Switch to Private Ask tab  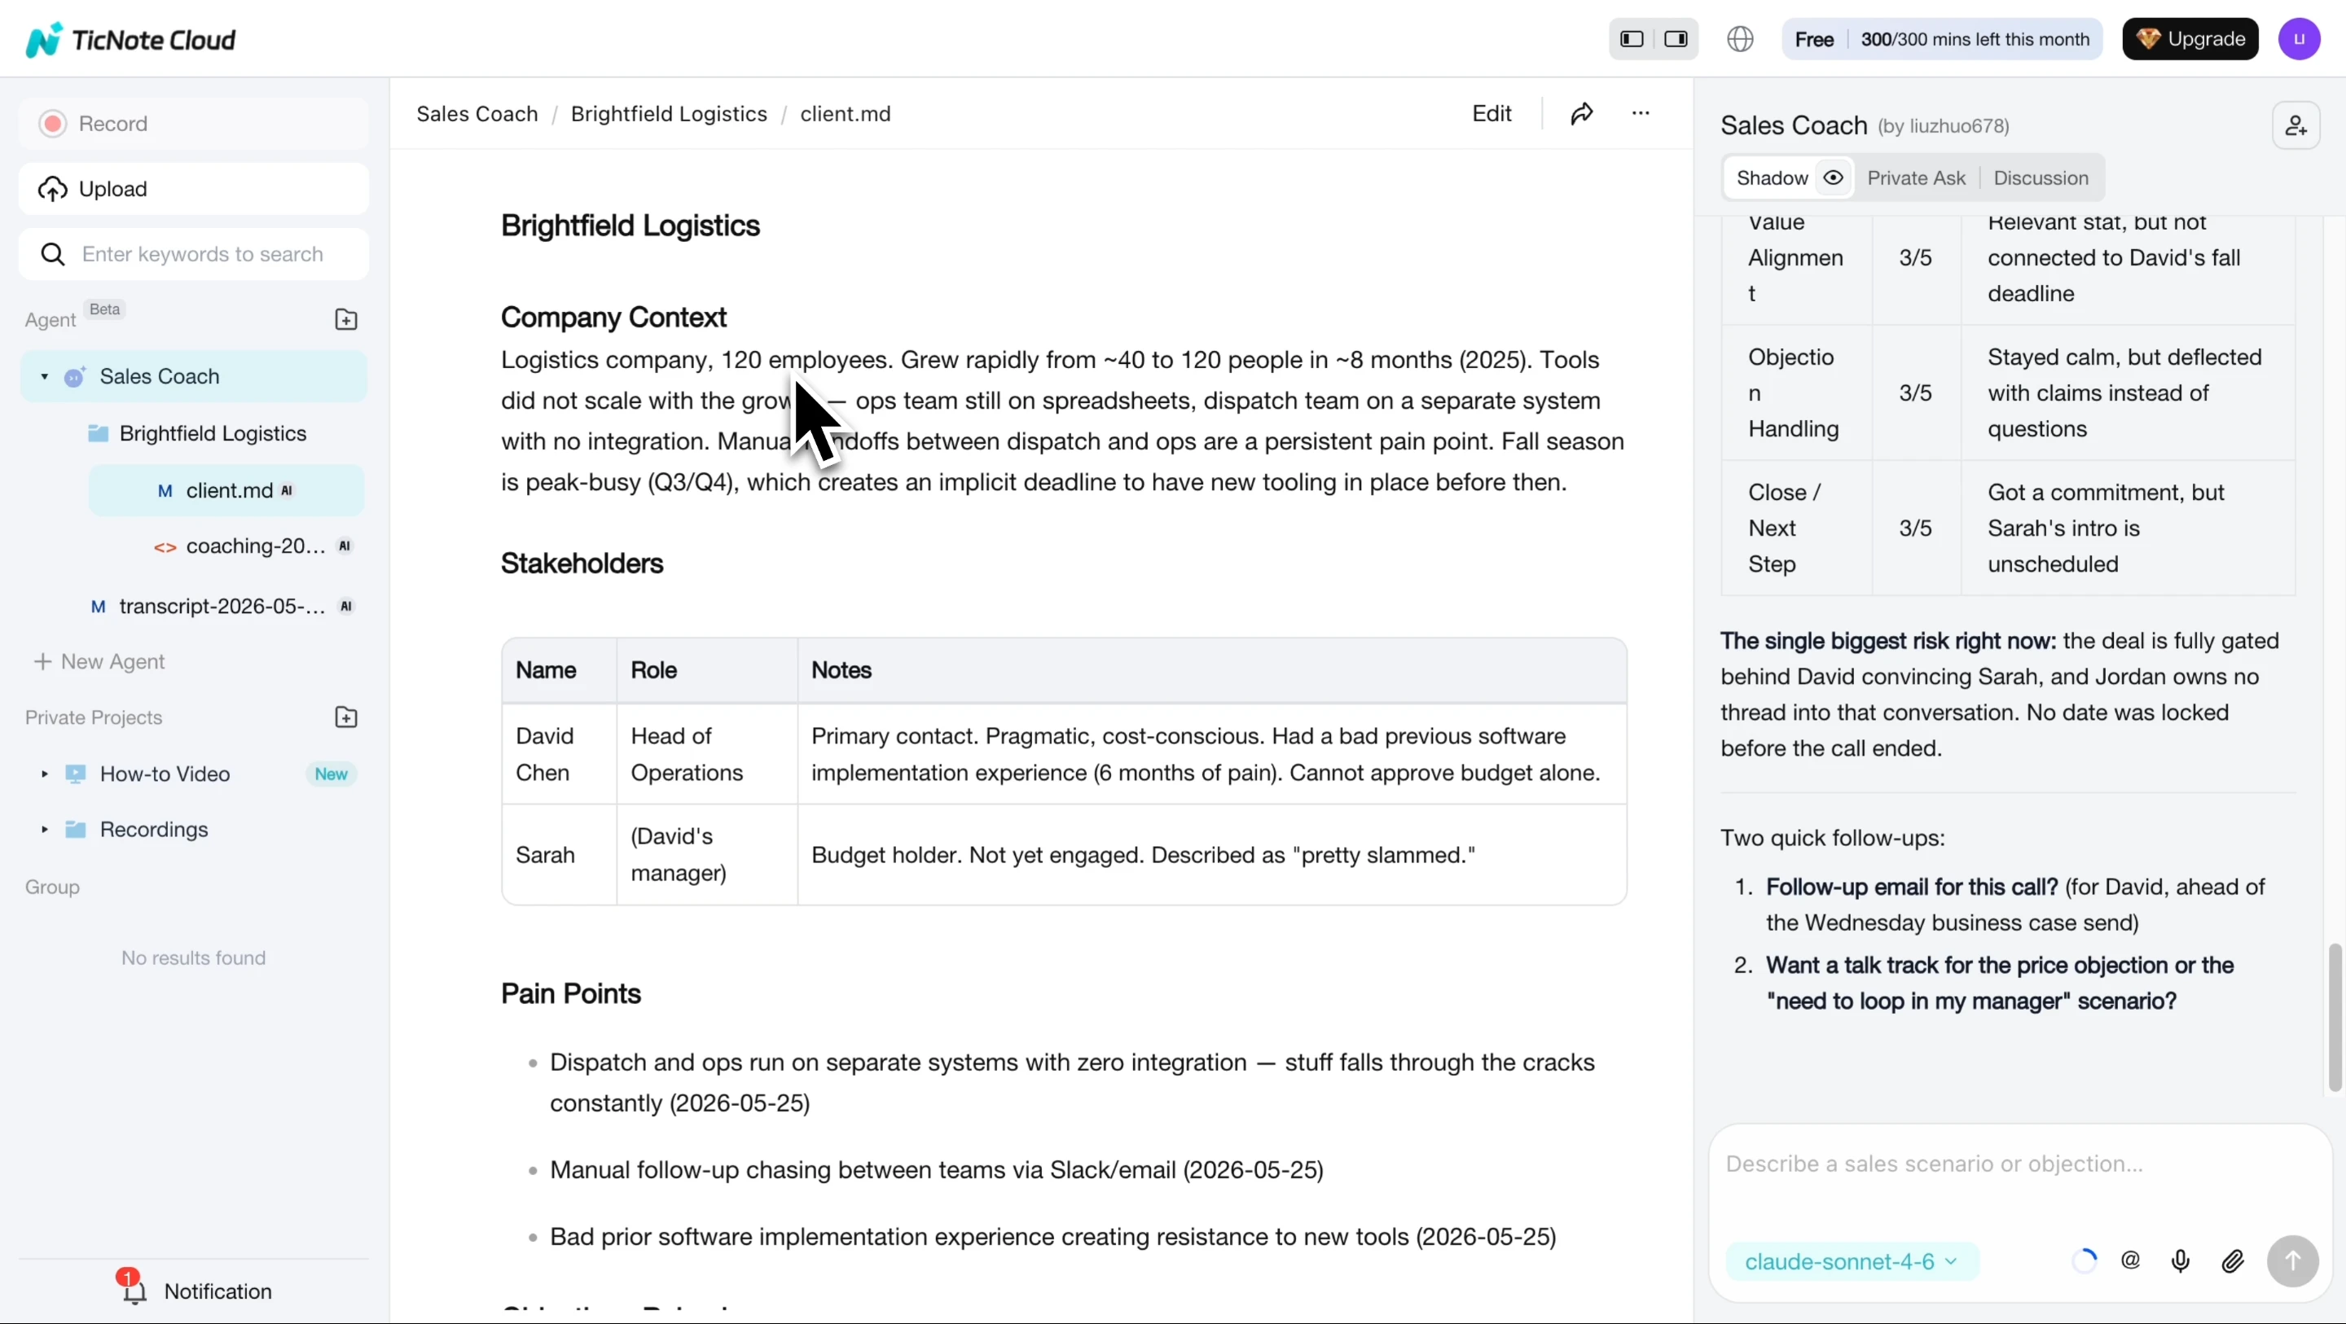tap(1916, 178)
